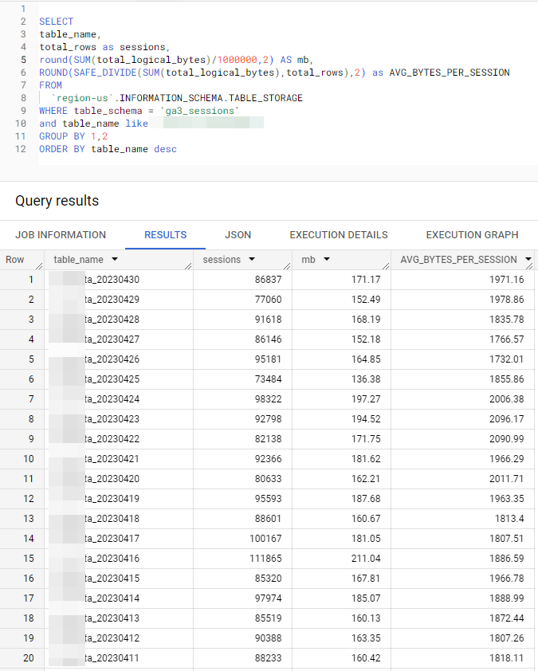Viewport: 538px width, 671px height.
Task: Click average bytes value 1732.01
Action: tap(507, 359)
